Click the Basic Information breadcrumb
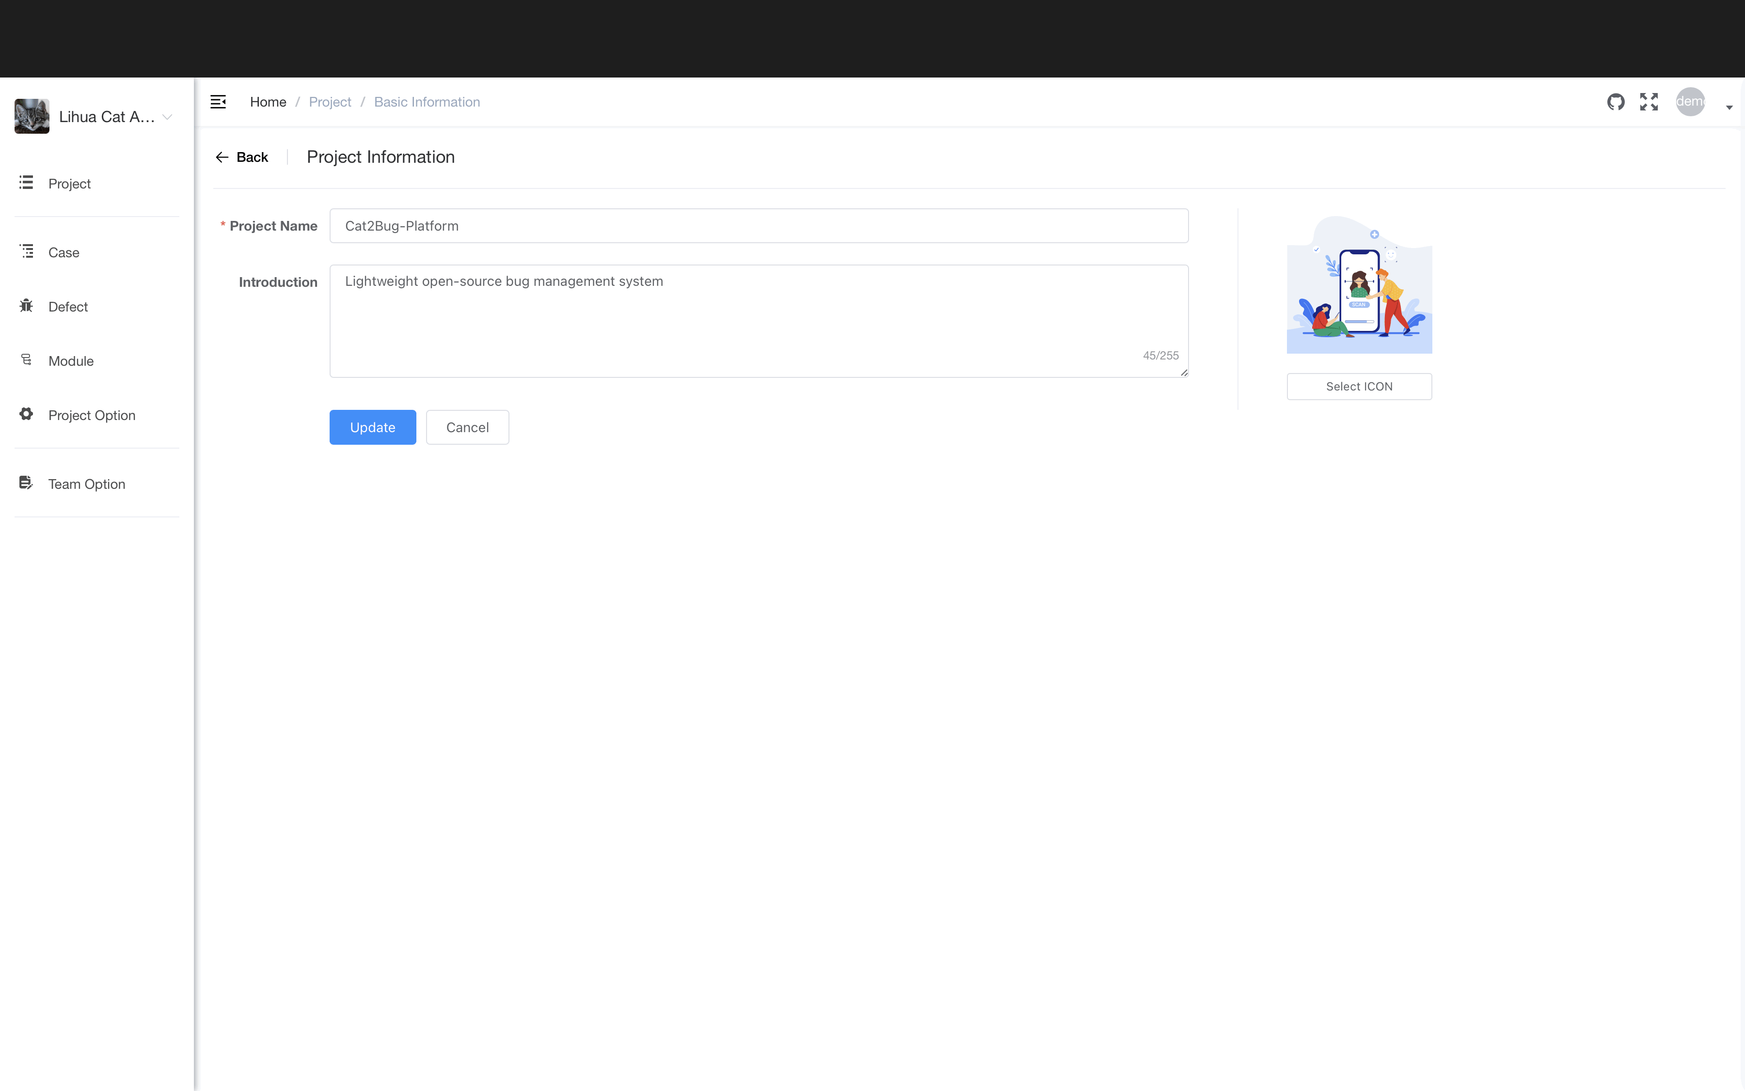The image size is (1745, 1091). [x=426, y=102]
